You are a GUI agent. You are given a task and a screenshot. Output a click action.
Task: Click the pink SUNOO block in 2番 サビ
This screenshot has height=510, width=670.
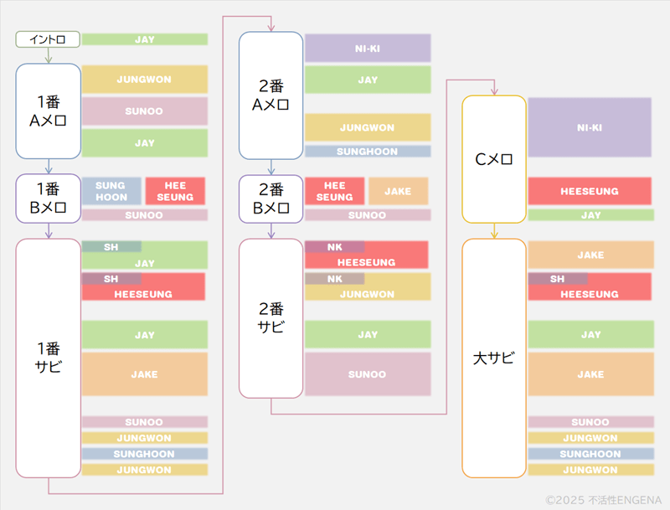pyautogui.click(x=368, y=374)
